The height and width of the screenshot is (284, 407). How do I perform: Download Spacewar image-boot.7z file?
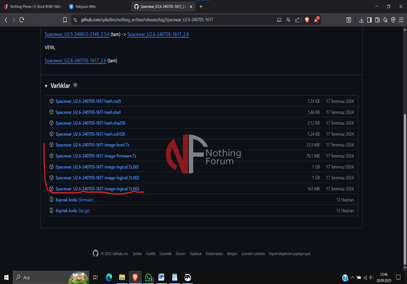92,145
